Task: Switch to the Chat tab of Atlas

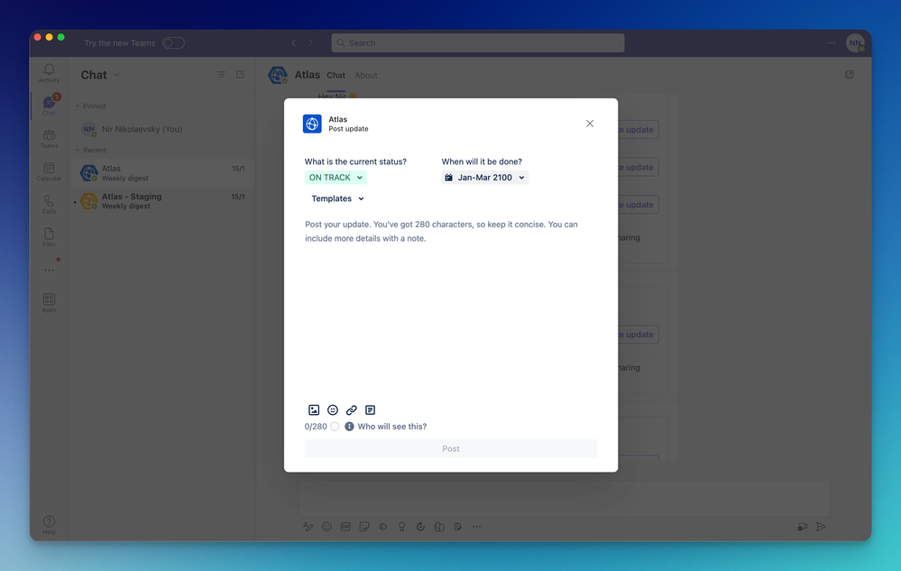Action: click(x=336, y=75)
